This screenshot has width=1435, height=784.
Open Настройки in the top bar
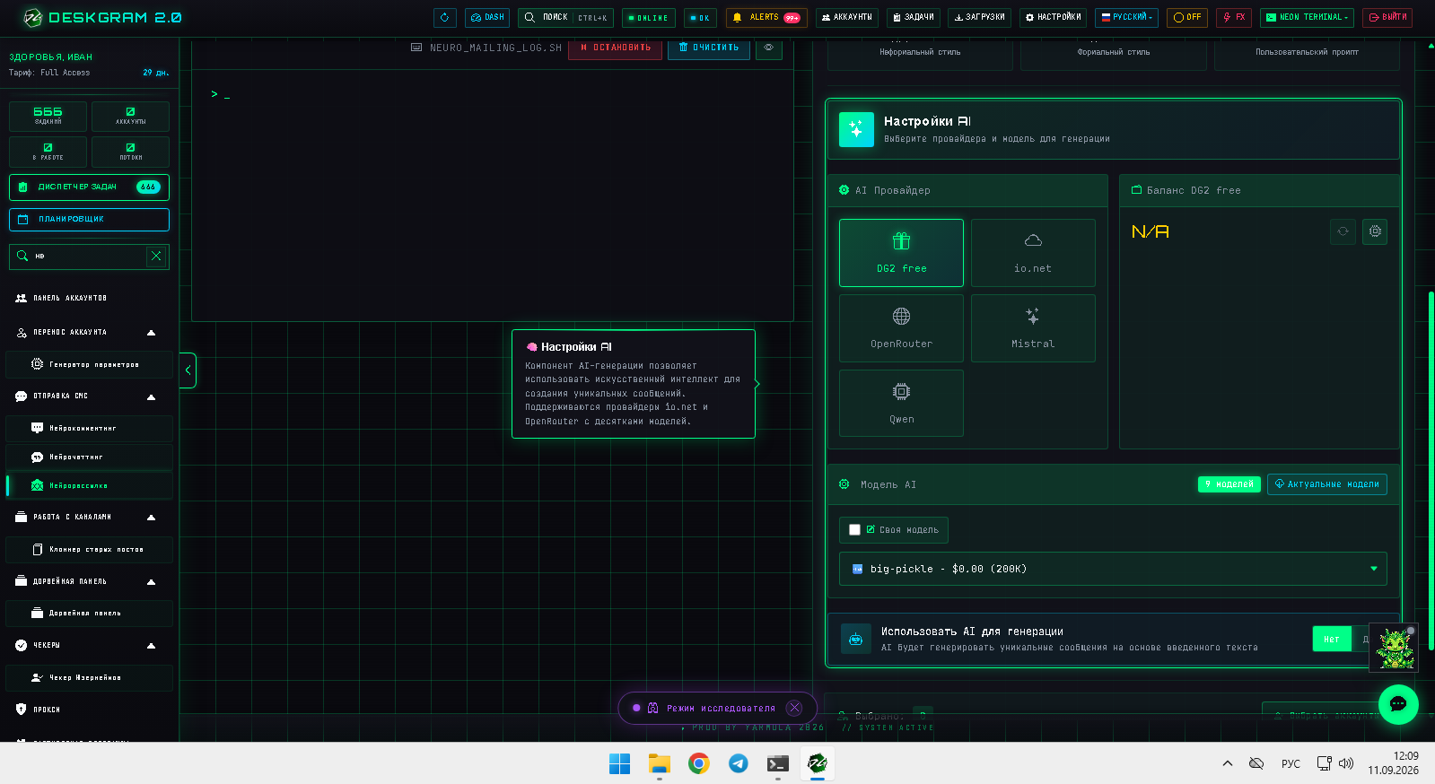[x=1053, y=17]
